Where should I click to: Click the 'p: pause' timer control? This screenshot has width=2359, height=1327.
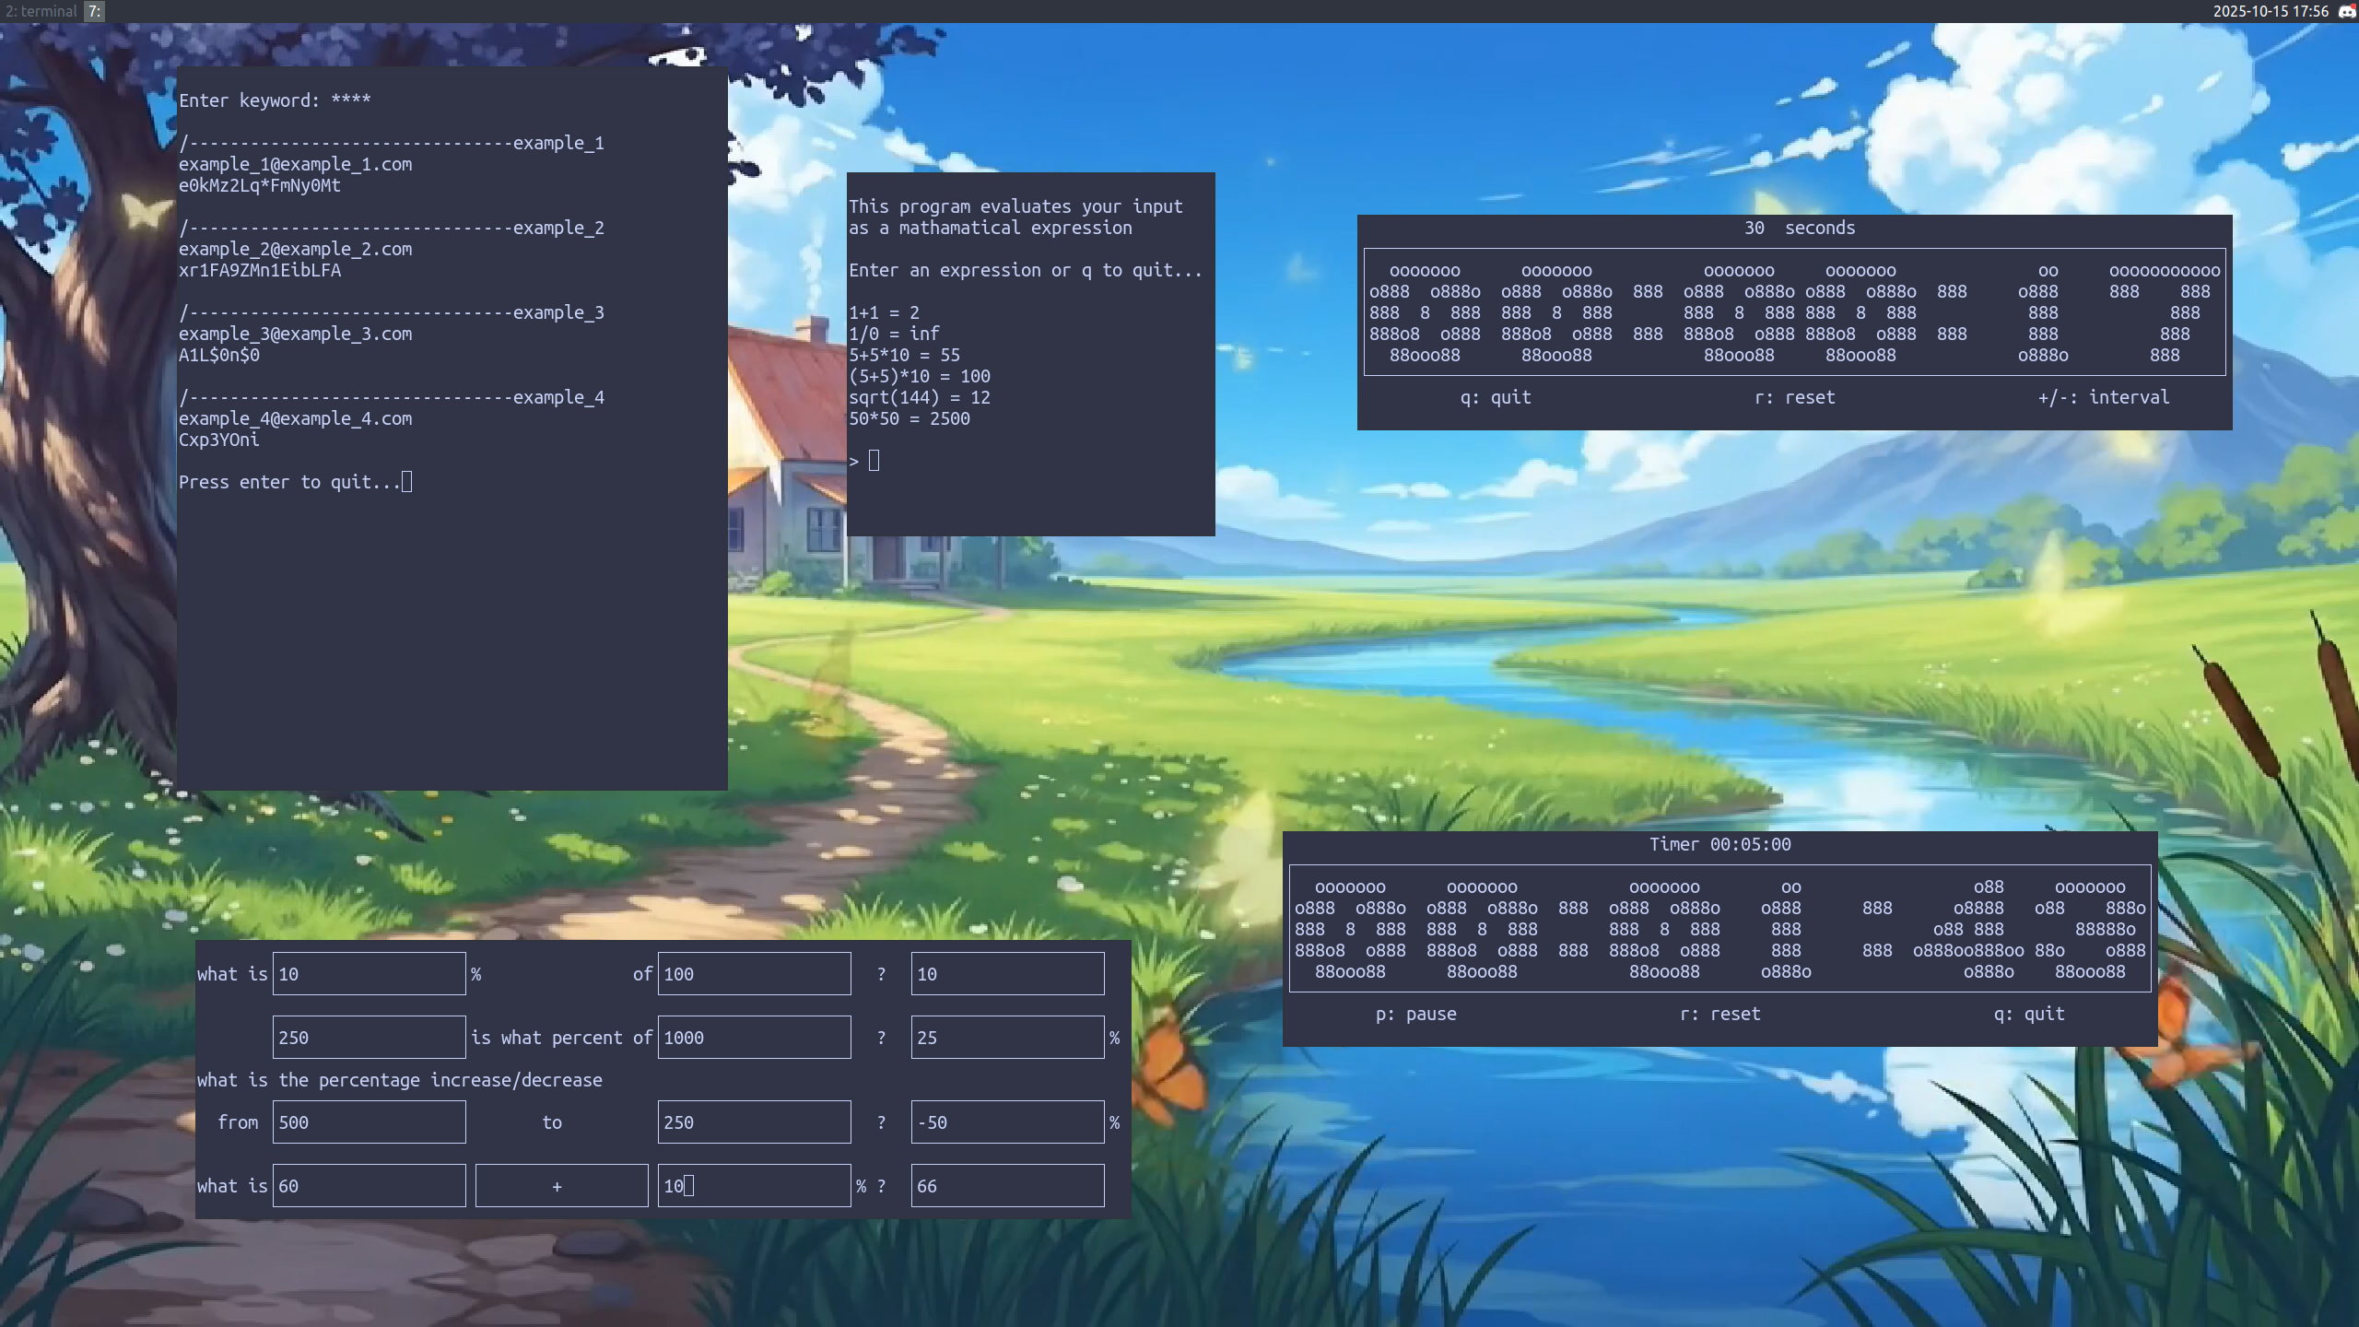click(x=1415, y=1014)
